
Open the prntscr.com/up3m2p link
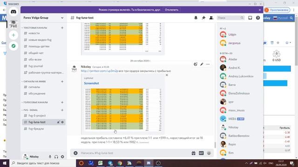(x=99, y=71)
